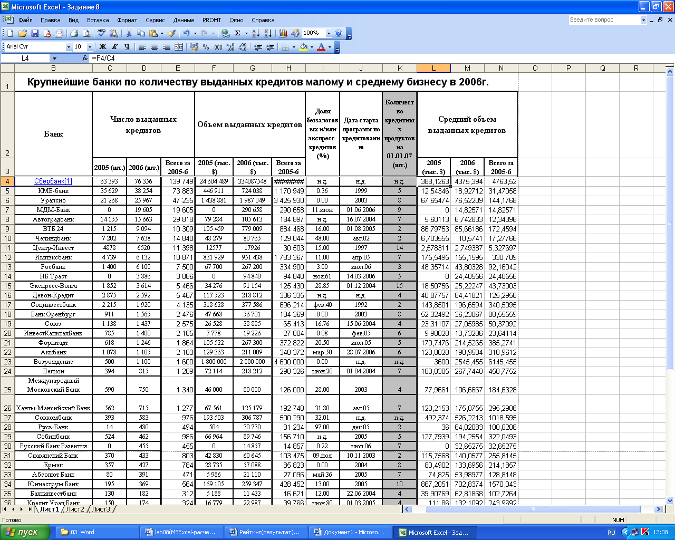This screenshot has width=675, height=540.
Task: Apply the yellow fill color
Action: (x=304, y=47)
